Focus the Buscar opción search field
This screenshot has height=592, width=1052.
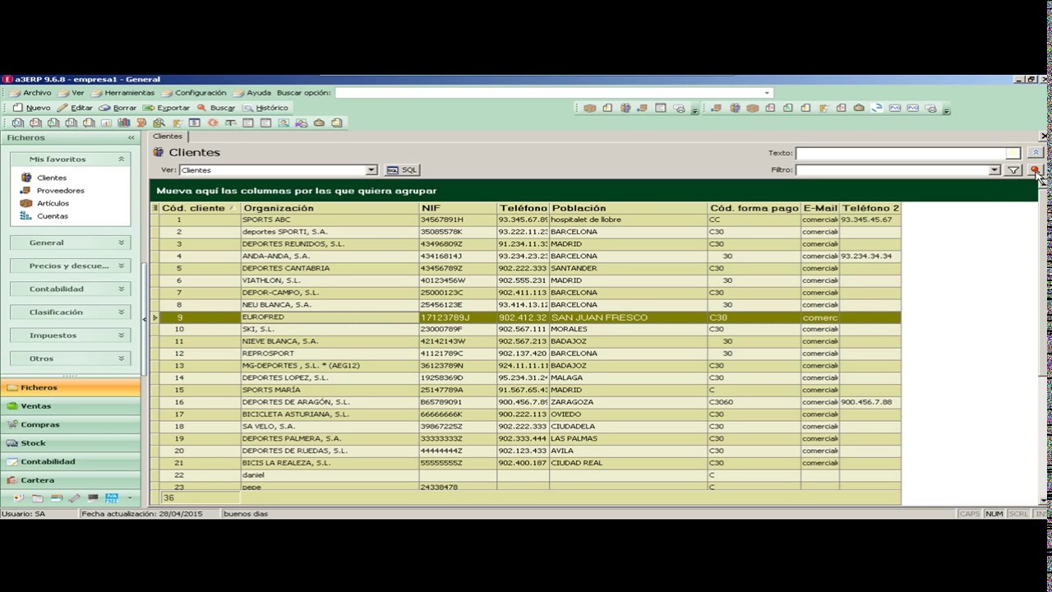[x=553, y=93]
